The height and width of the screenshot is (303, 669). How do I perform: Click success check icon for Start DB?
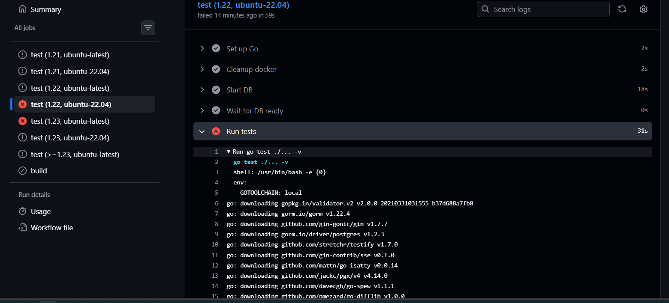[x=216, y=90]
